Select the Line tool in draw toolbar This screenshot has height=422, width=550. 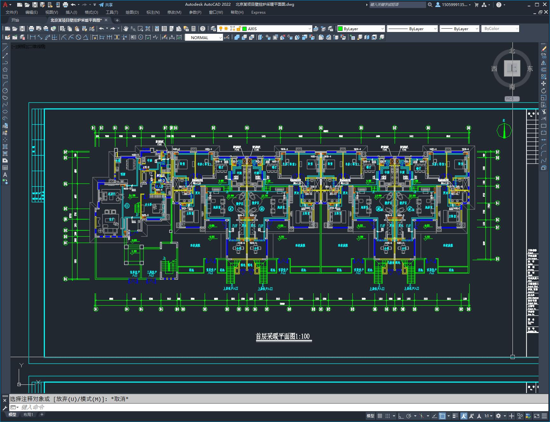click(x=5, y=49)
